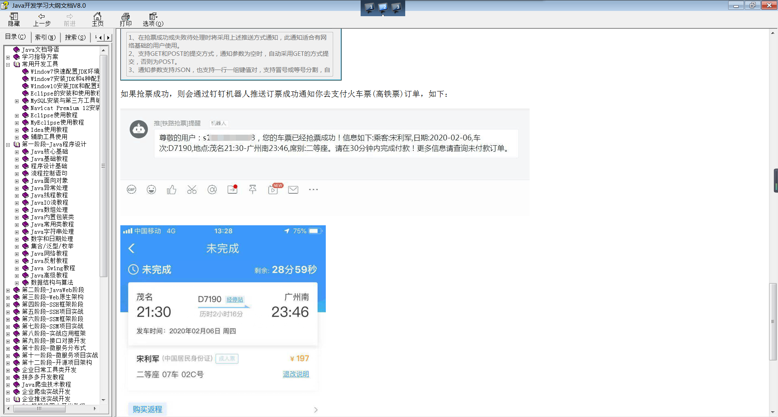Expand the 学习指导方案 node
The width and height of the screenshot is (778, 417).
[8, 57]
